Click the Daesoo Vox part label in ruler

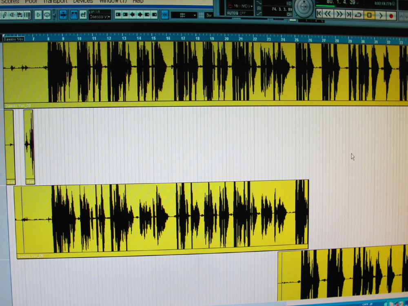click(x=13, y=39)
